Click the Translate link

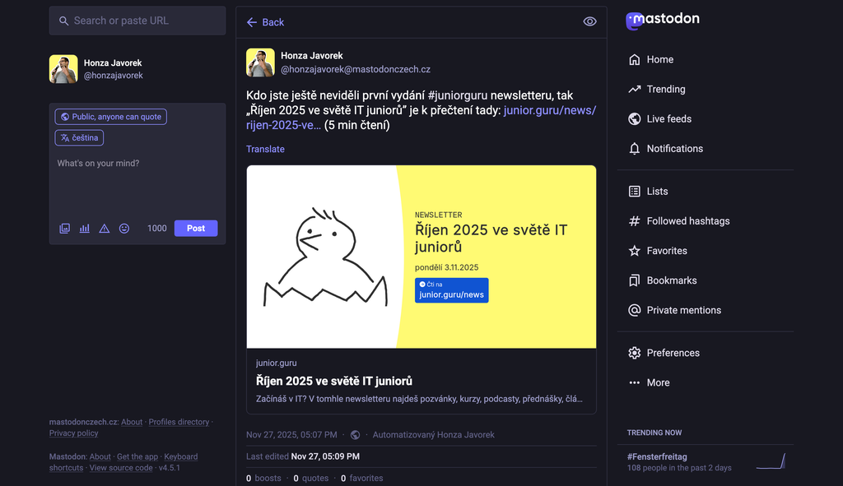coord(265,149)
